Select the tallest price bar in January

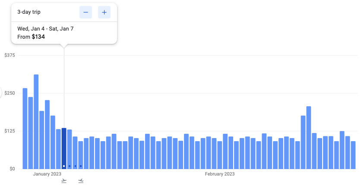pyautogui.click(x=36, y=121)
